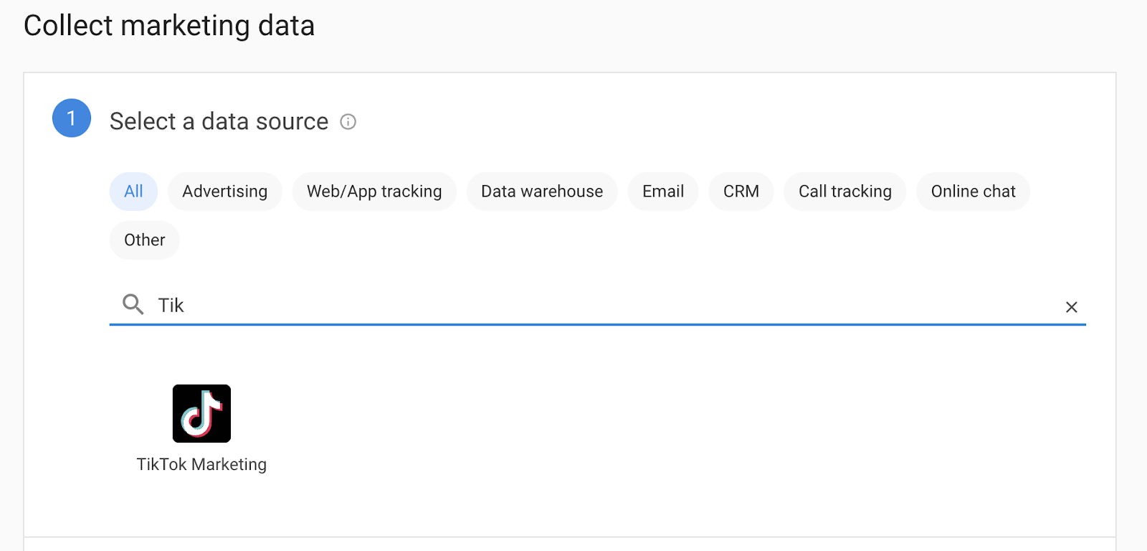
Task: Click the Select a data source heading
Action: coord(219,122)
